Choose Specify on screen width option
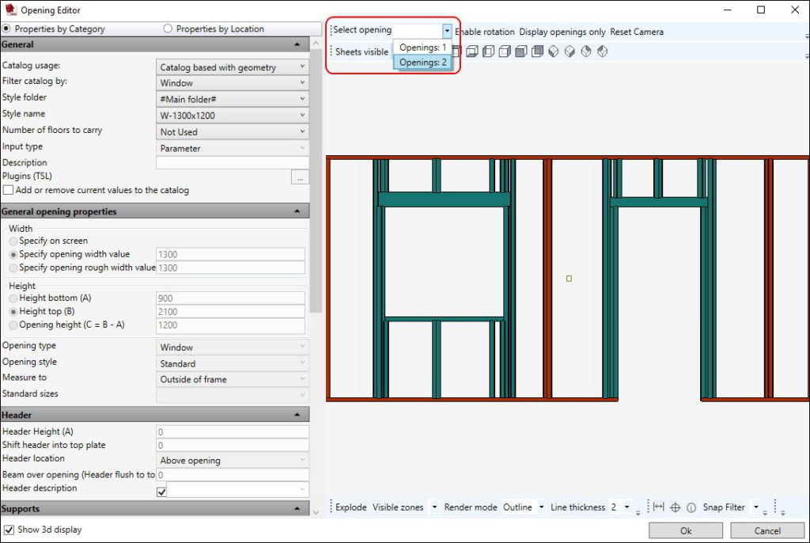 (13, 241)
